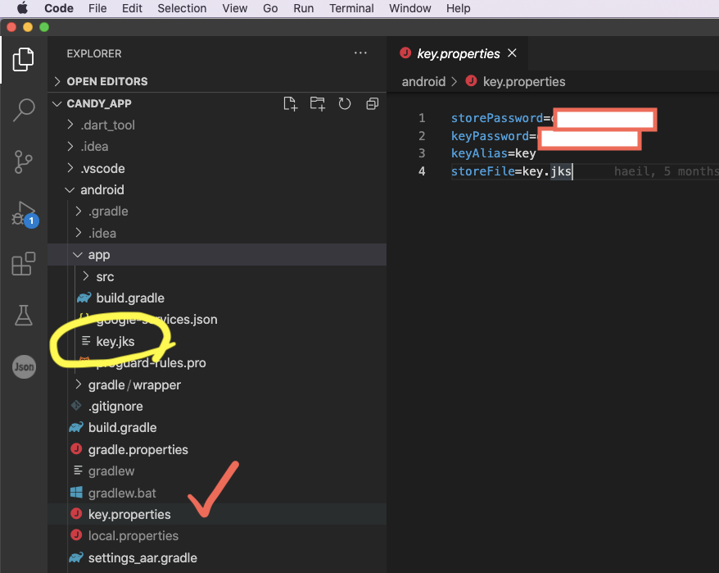Open the Extensions view

point(24,261)
